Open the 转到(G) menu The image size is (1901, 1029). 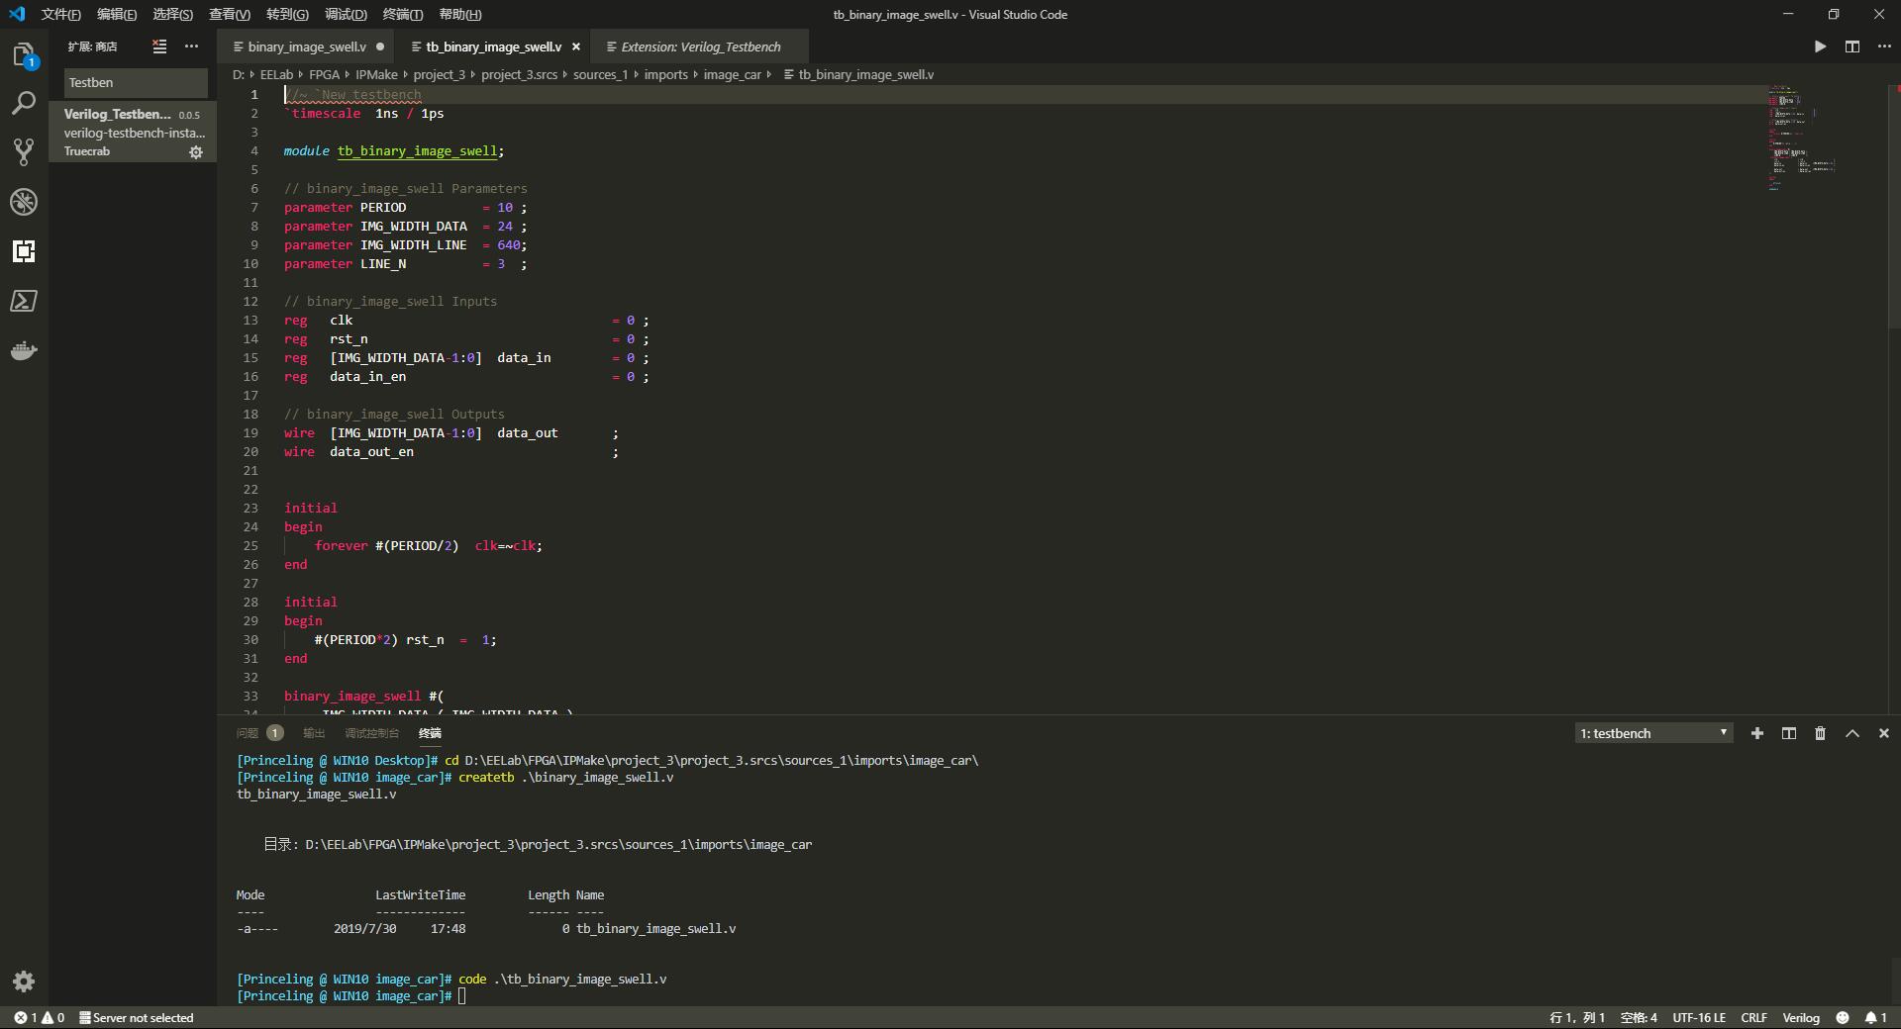click(287, 14)
